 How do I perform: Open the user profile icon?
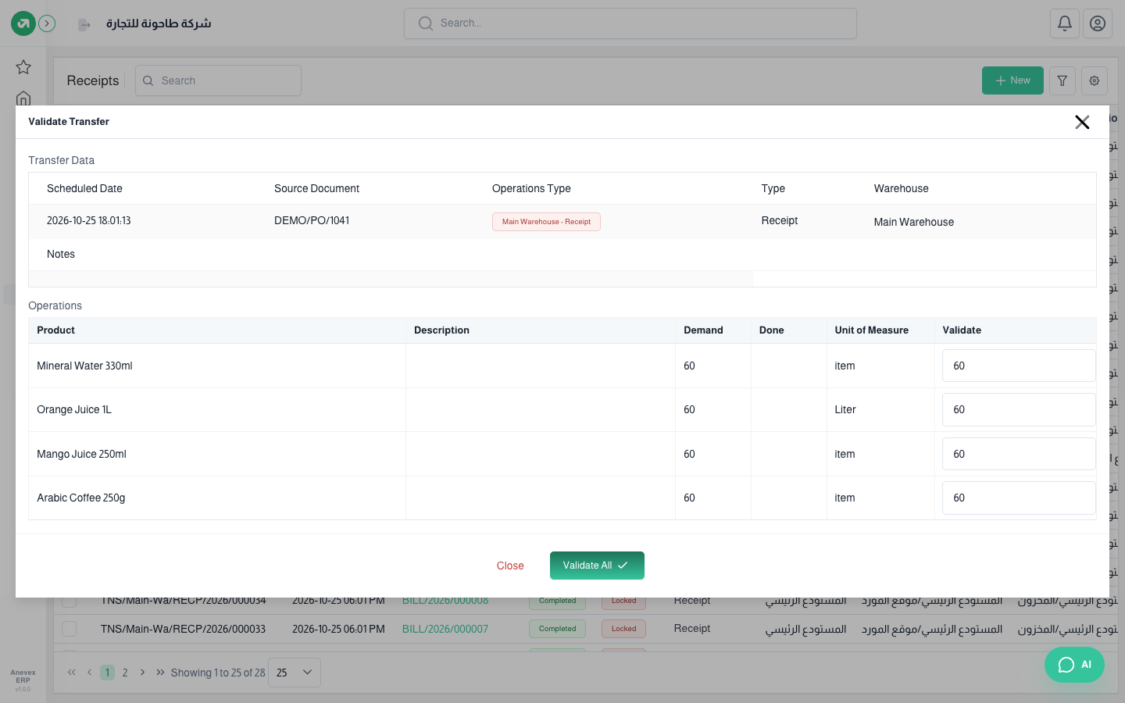coord(1098,23)
